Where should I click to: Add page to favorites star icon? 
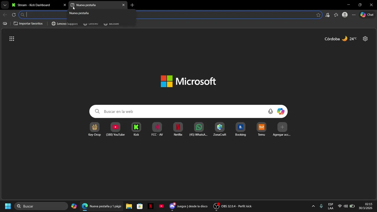[x=318, y=15]
